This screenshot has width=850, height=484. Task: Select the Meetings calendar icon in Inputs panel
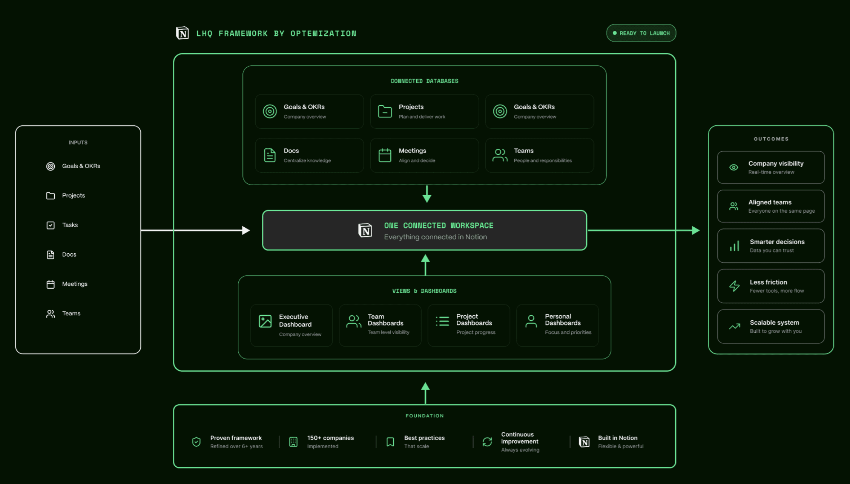pos(51,284)
